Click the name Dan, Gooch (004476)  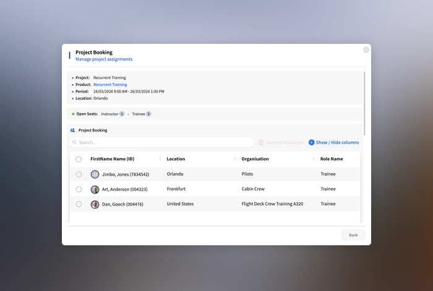[x=122, y=204]
